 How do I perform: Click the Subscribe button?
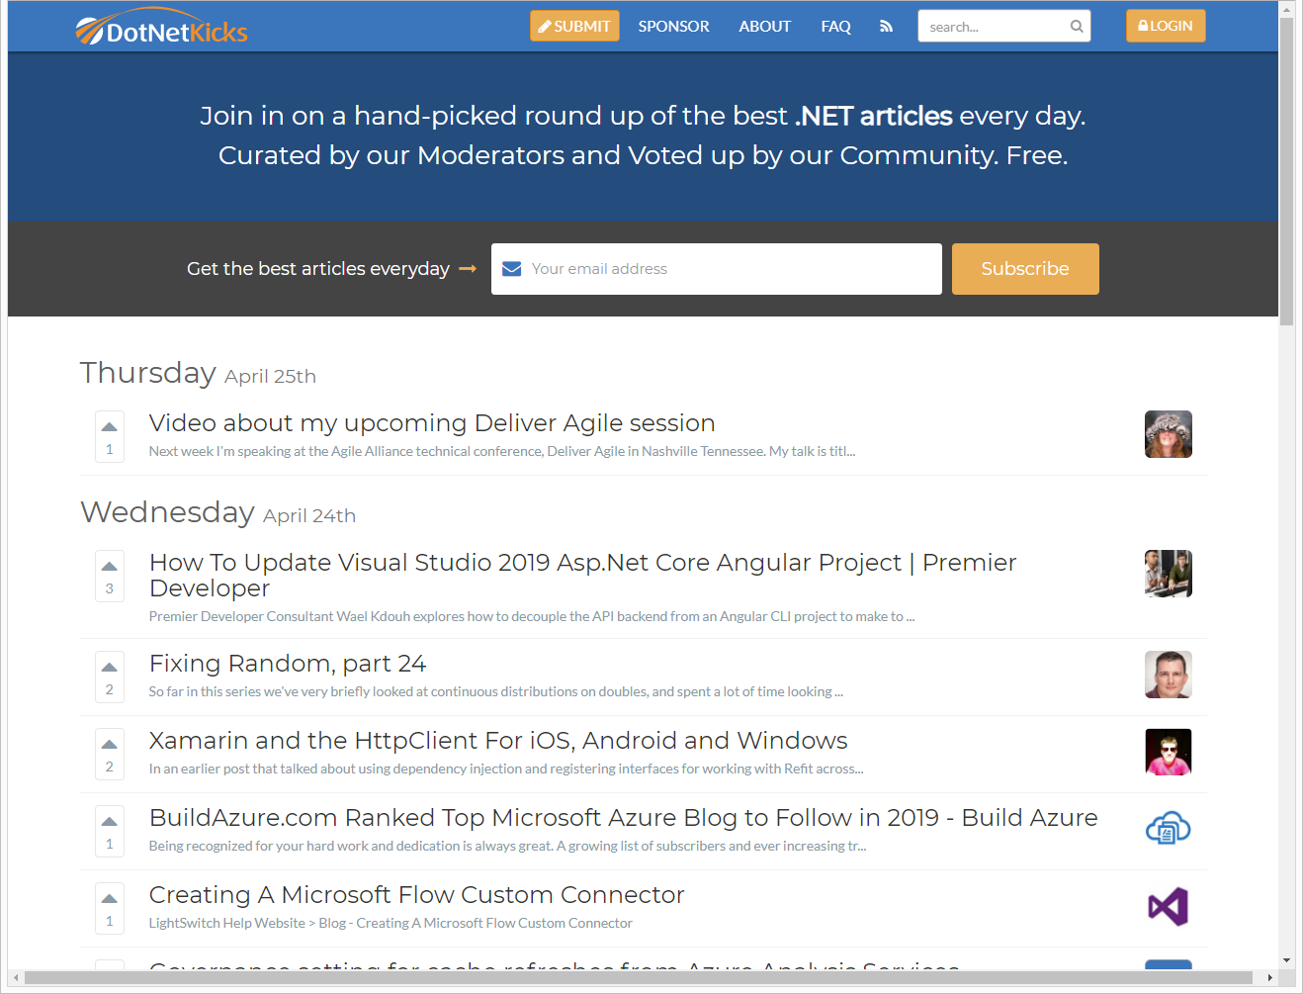1024,269
